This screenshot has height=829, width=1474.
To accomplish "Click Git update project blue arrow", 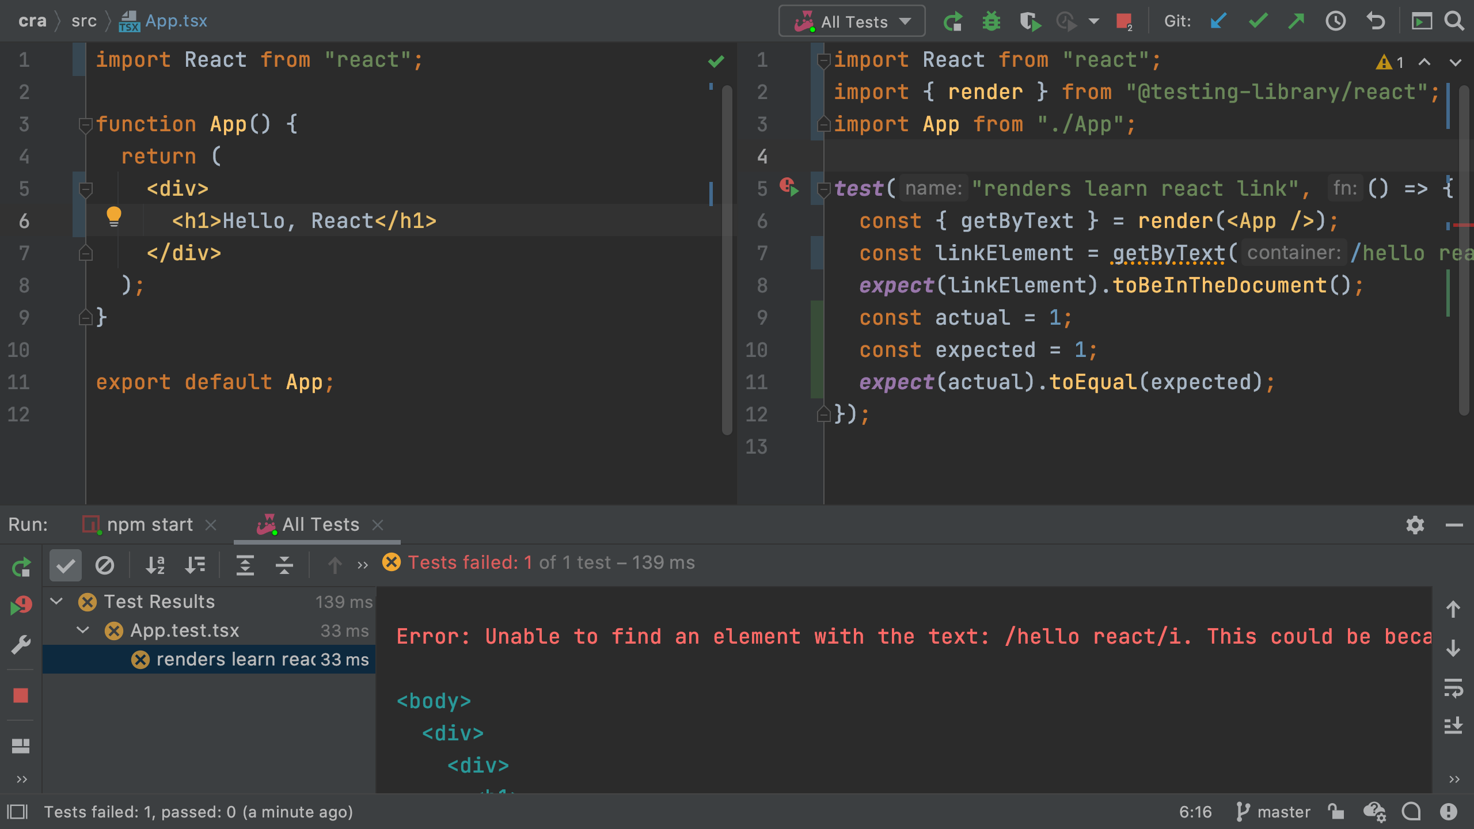I will tap(1218, 22).
